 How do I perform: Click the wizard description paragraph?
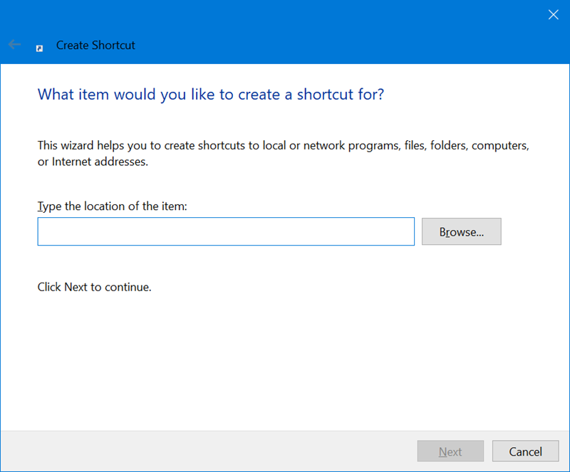[x=283, y=153]
